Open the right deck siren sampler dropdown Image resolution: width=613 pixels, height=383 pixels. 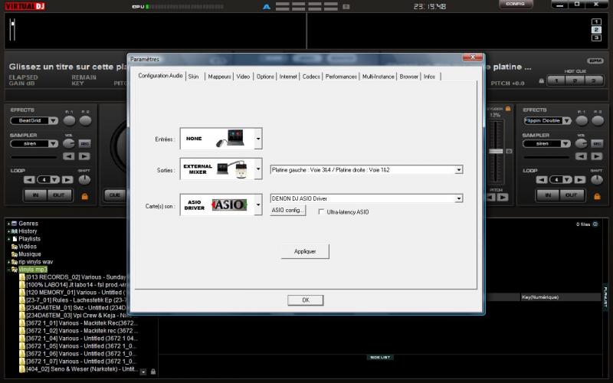pos(565,144)
